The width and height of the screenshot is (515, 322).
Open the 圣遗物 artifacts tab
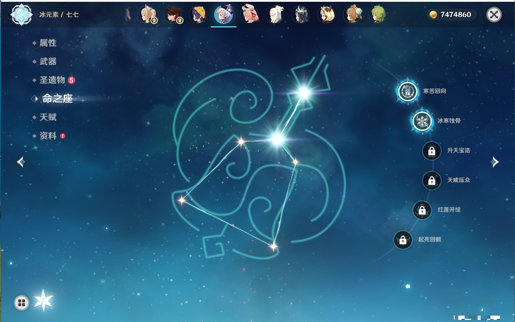click(52, 80)
